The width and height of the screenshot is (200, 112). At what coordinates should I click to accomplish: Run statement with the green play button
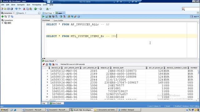point(43,16)
